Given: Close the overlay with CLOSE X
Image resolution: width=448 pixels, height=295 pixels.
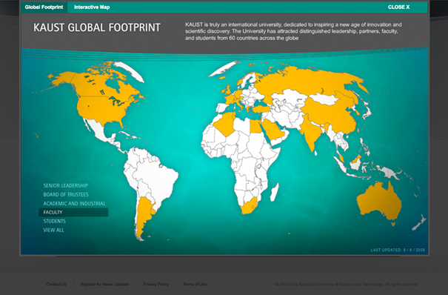Looking at the screenshot, I should 398,7.
